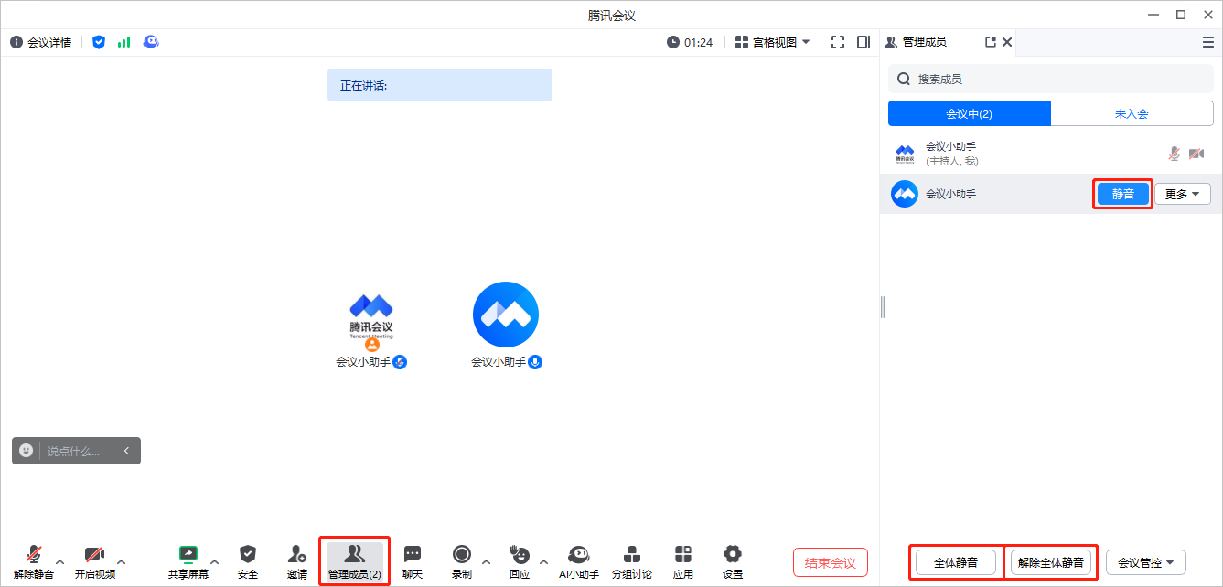Mute all participants (全体静音)
This screenshot has height=587, width=1223.
click(956, 562)
